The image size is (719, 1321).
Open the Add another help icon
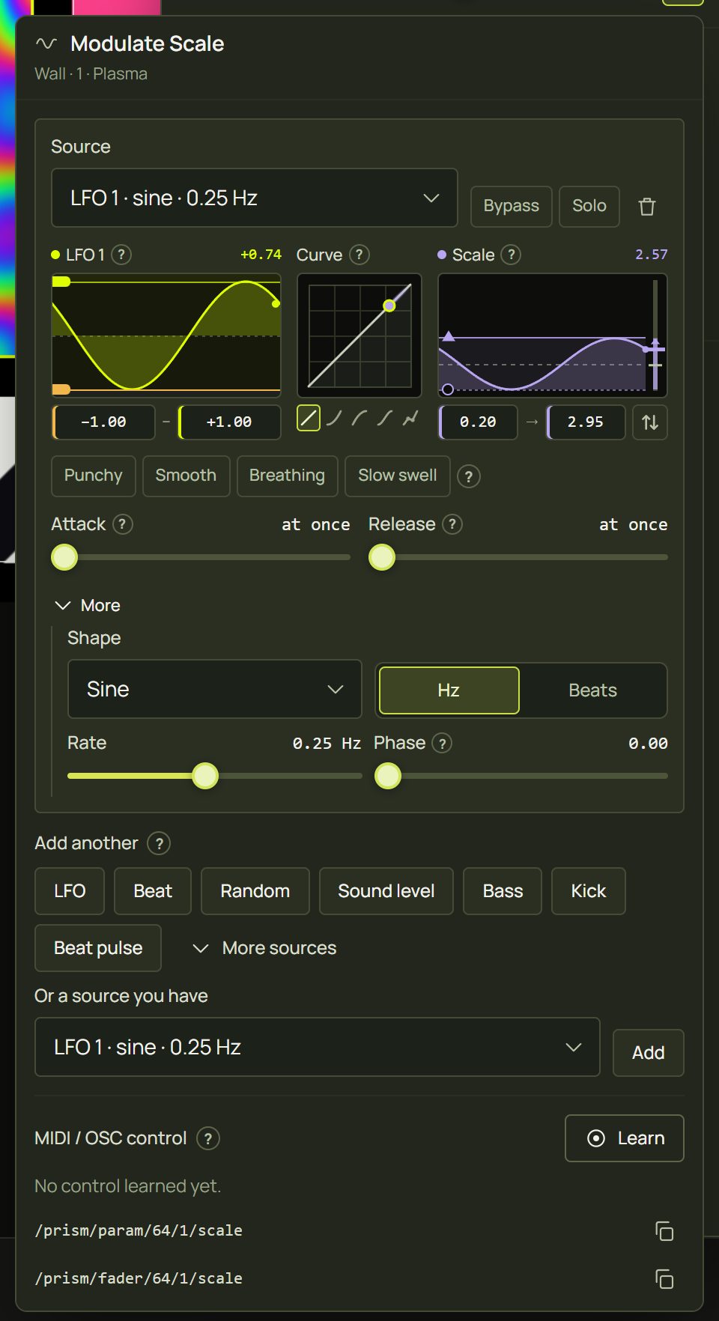159,844
